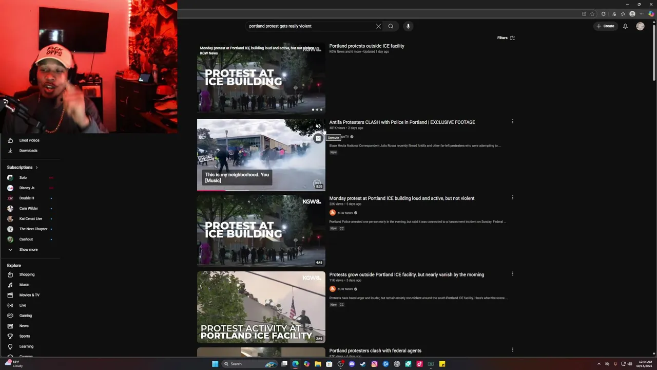Open Steam from taskbar
This screenshot has width=657, height=370.
pos(363,364)
